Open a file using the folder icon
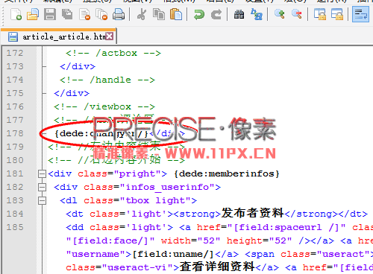This screenshot has height=274, width=373. click(33, 14)
